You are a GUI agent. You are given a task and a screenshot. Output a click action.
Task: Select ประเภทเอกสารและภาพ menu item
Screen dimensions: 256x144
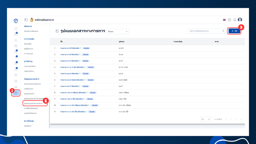click(32, 84)
